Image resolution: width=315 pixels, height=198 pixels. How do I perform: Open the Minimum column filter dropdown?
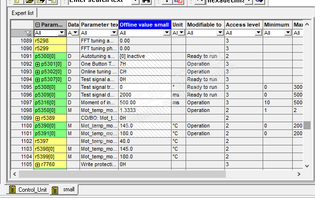pyautogui.click(x=288, y=33)
